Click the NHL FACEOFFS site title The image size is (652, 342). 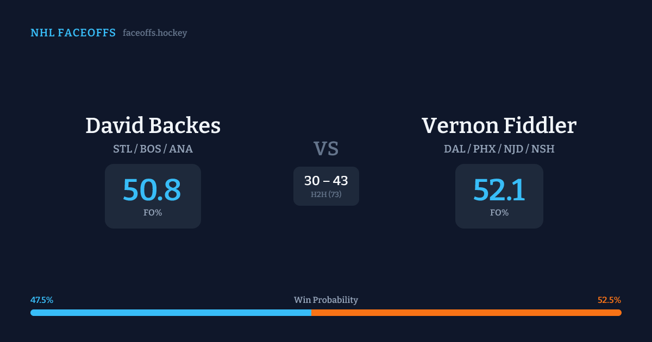coord(73,33)
